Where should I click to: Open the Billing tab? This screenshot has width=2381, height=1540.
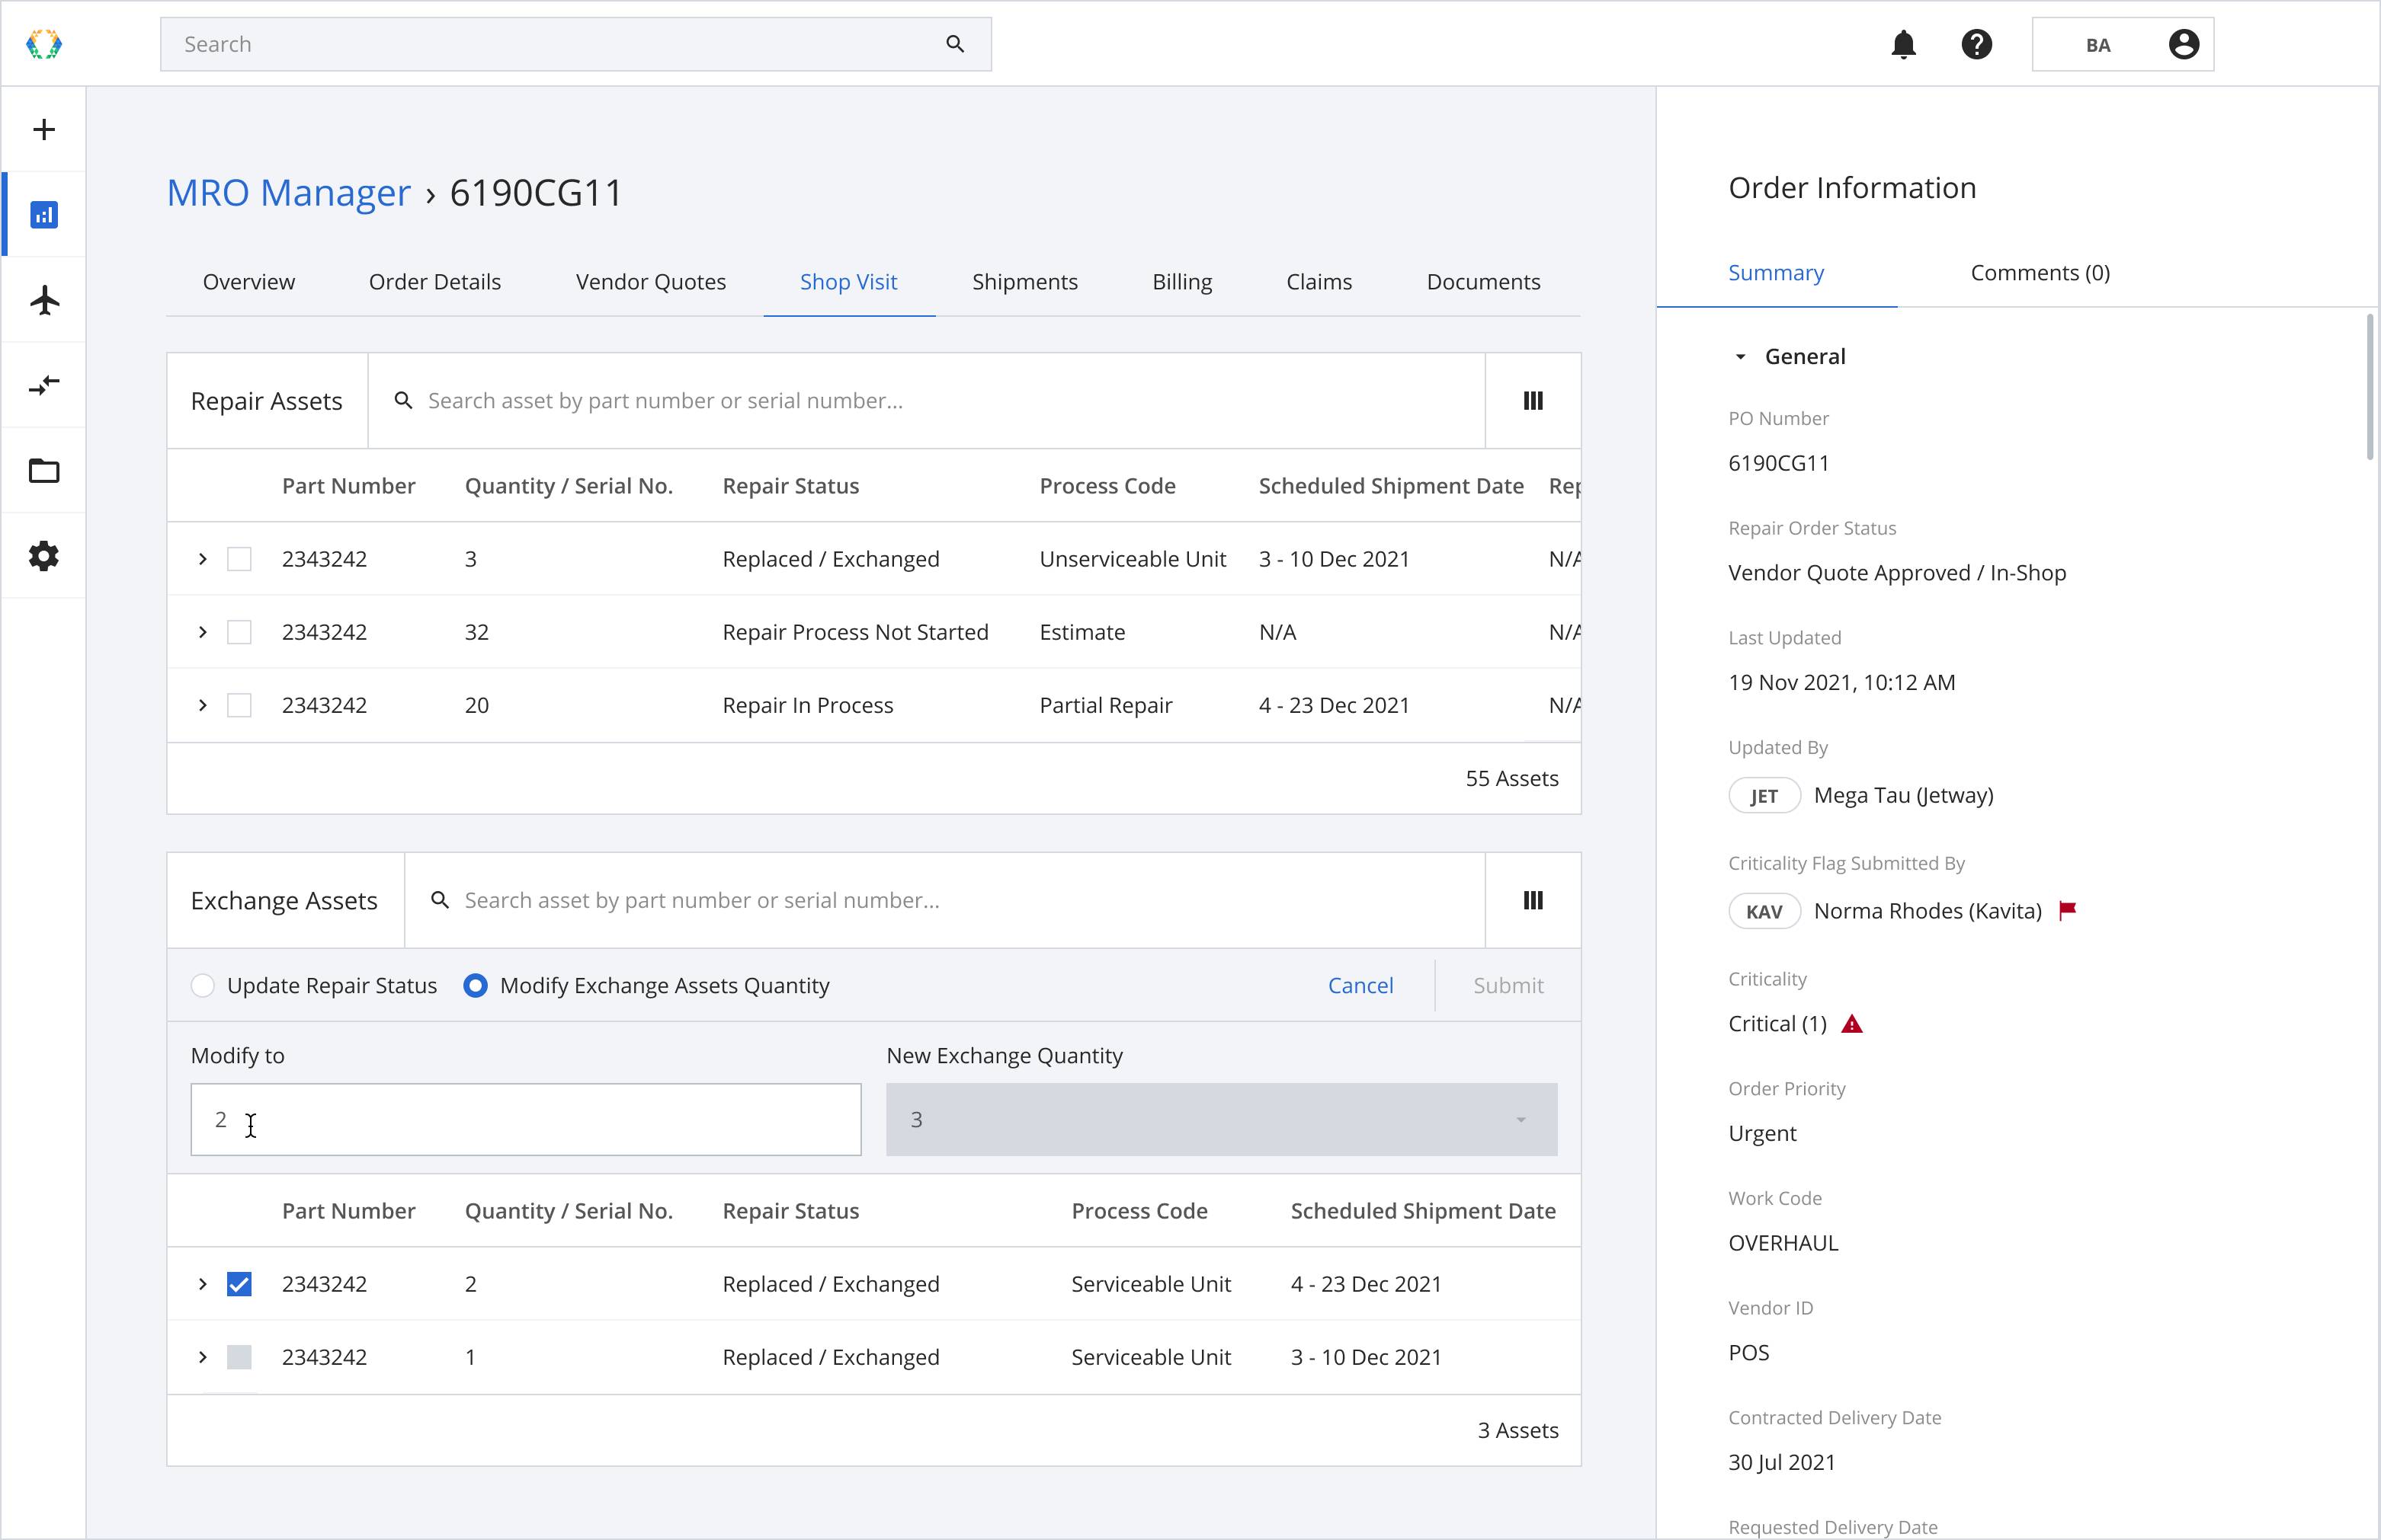point(1181,282)
